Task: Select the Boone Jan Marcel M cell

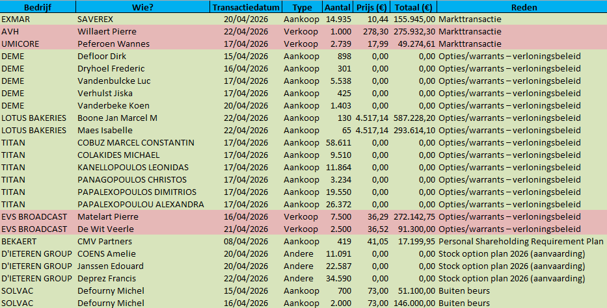Action: [x=117, y=118]
